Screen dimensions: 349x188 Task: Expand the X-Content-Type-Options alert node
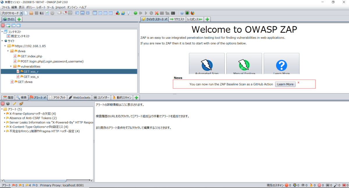(x=5, y=127)
